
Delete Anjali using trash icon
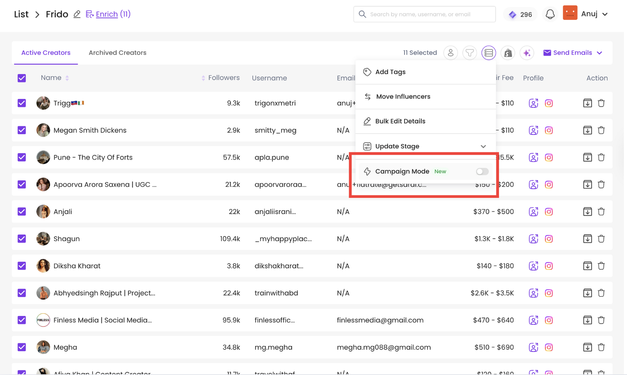[601, 212]
